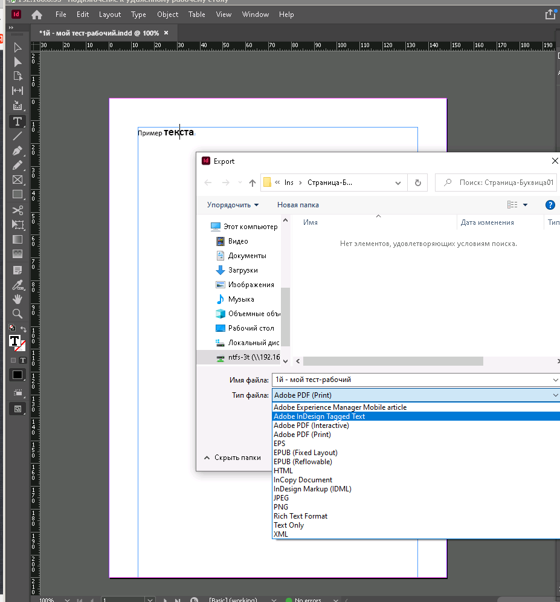Image resolution: width=560 pixels, height=602 pixels.
Task: Select the Rectangle tool
Action: pyautogui.click(x=18, y=194)
